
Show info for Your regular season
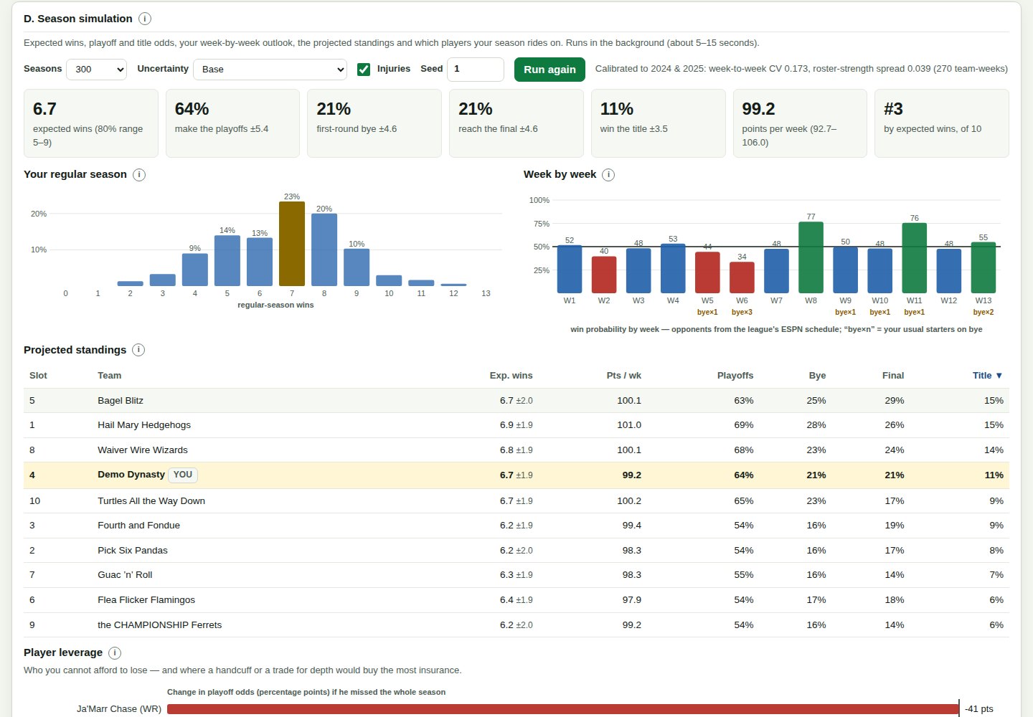coord(139,175)
